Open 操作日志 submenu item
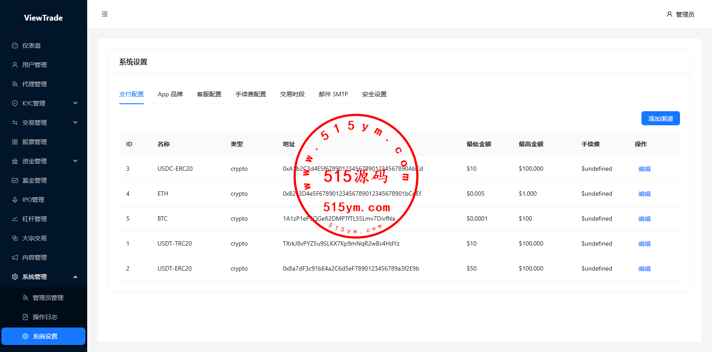The image size is (712, 352). [x=43, y=317]
